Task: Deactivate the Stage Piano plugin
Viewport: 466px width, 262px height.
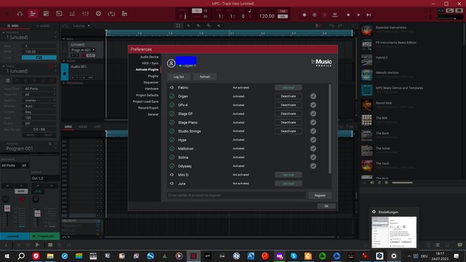Action: (288, 122)
